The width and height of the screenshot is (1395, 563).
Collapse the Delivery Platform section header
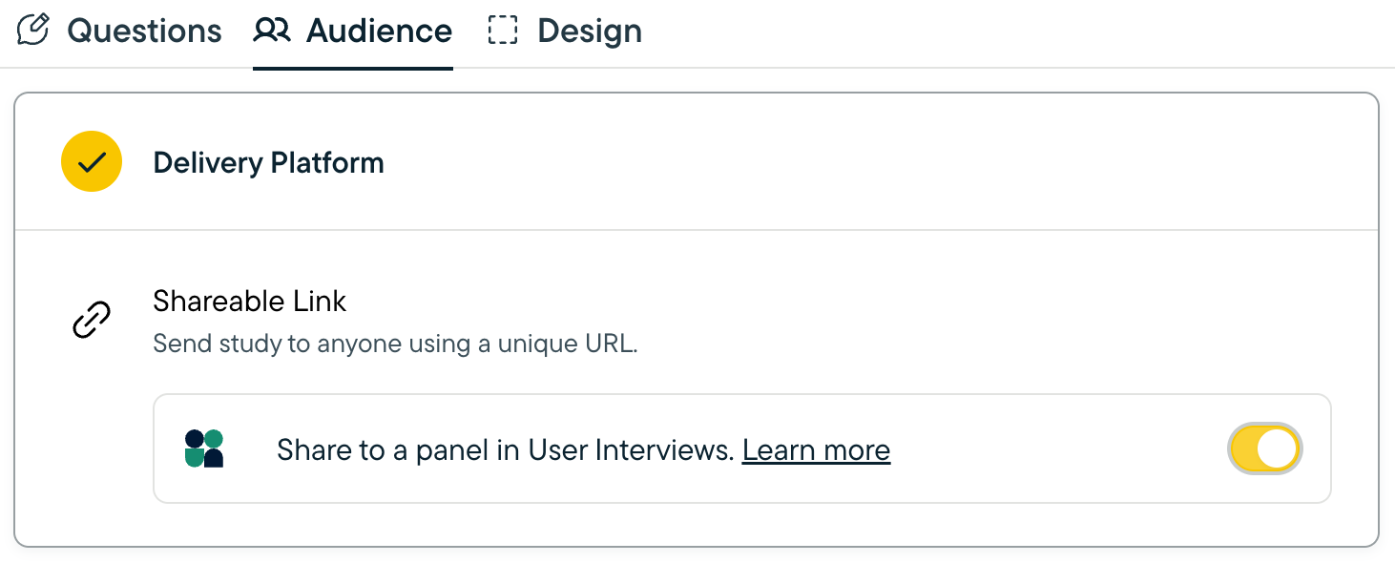(697, 162)
